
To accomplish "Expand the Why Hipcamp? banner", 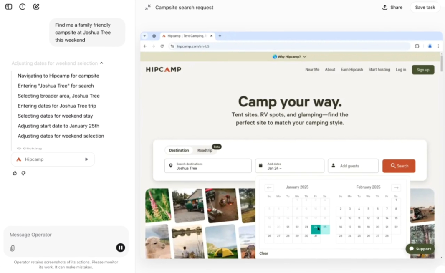I will (289, 56).
